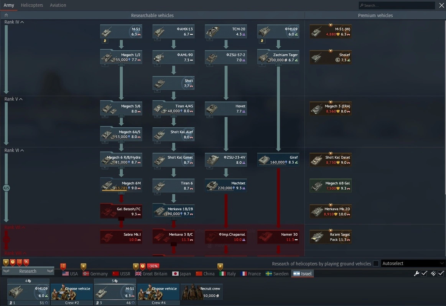Viewport: 446px width, 306px height.
Task: Click the Sholef premium vehicle icon
Action: click(x=331, y=57)
